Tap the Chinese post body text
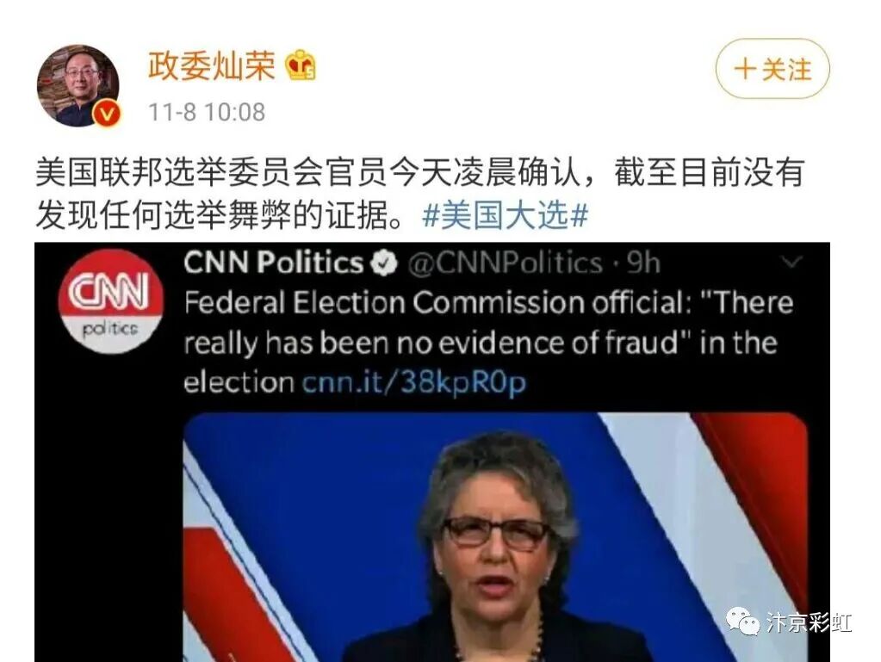 [420, 194]
